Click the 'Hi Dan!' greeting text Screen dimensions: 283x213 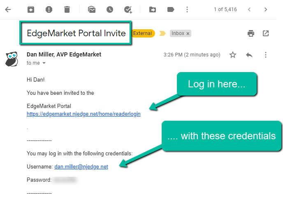(x=35, y=80)
